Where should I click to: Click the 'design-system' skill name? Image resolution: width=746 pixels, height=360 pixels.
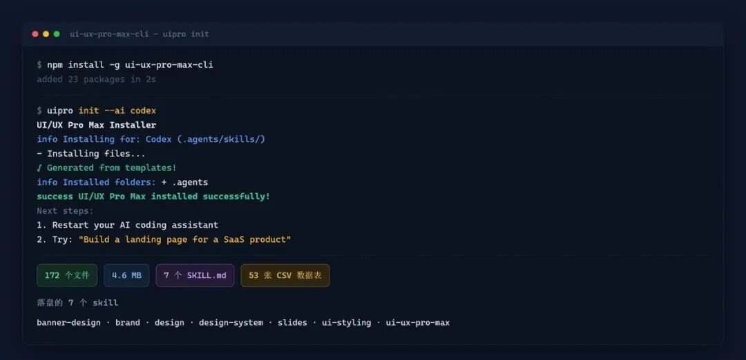231,323
